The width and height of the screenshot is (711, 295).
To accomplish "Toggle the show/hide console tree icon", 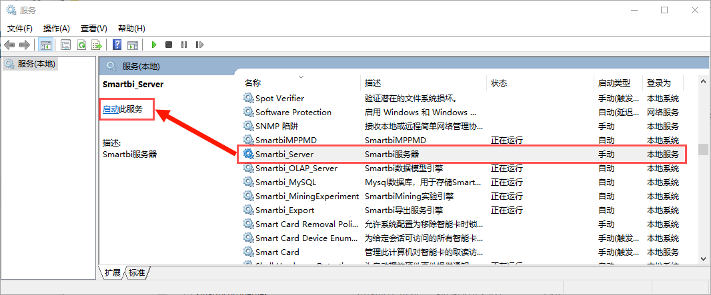I will coord(45,45).
